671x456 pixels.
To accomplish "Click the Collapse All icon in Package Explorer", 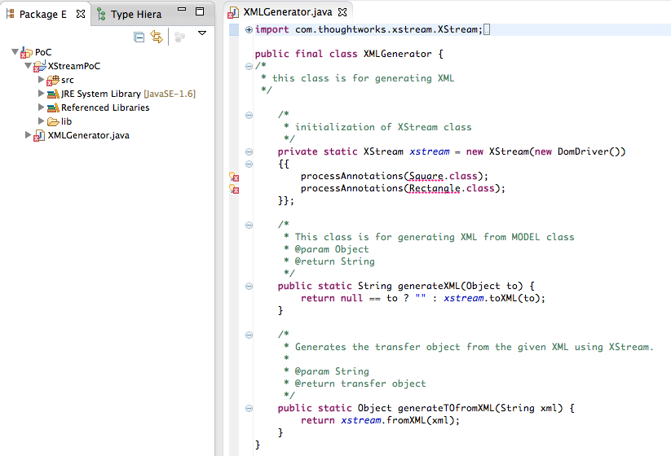I will coord(139,37).
